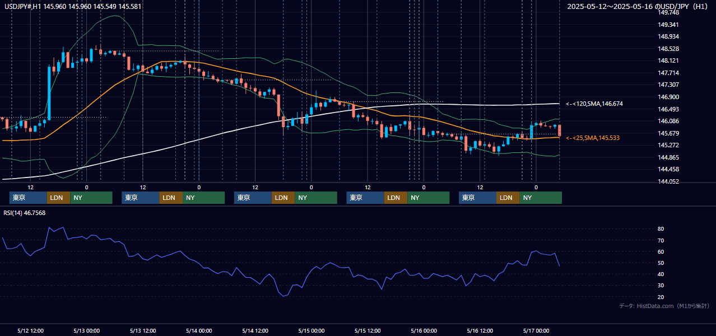716x336 pixels.
Task: Click the RSI scale value 70
Action: click(661, 240)
